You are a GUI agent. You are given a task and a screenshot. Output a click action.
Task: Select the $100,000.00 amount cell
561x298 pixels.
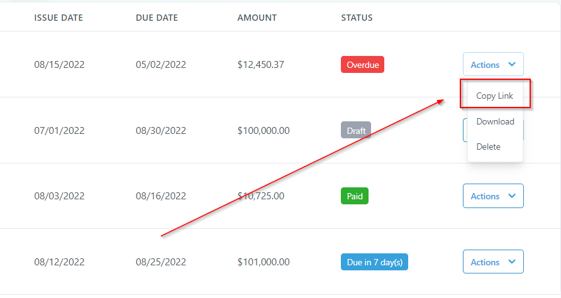click(264, 131)
